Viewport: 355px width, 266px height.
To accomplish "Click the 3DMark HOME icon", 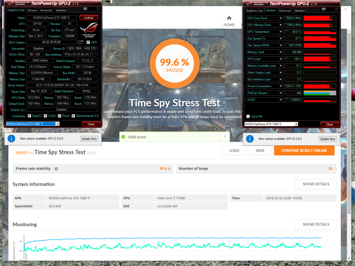I will 229,18.
